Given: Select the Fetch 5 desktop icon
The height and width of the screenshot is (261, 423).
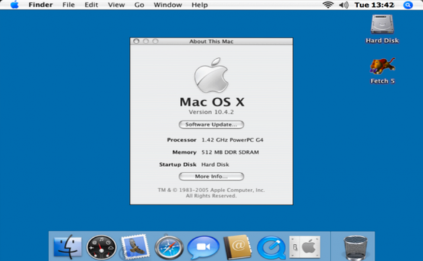Looking at the screenshot, I should point(382,71).
